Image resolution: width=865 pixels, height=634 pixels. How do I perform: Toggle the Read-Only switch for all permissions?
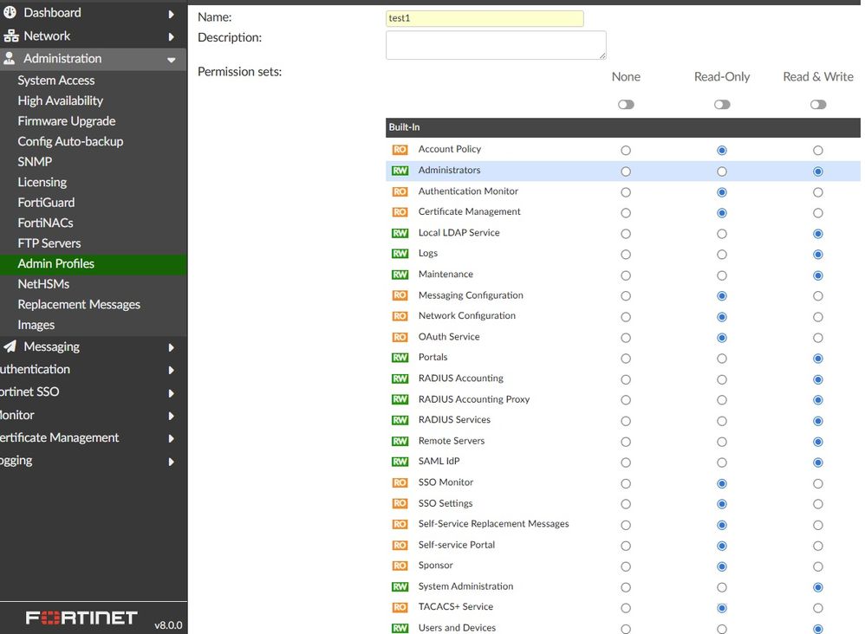(x=722, y=104)
